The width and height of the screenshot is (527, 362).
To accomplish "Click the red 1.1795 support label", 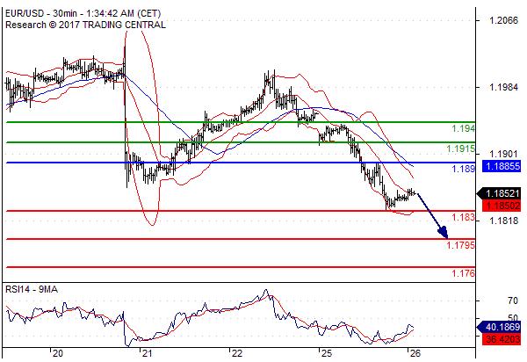I will 460,245.
